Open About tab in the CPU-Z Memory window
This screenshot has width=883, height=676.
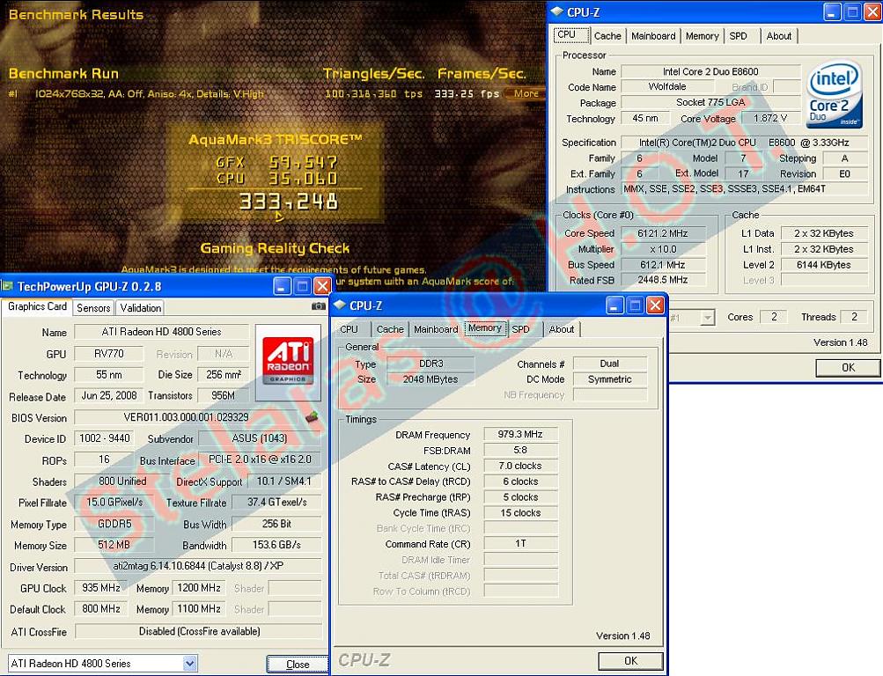tap(562, 329)
